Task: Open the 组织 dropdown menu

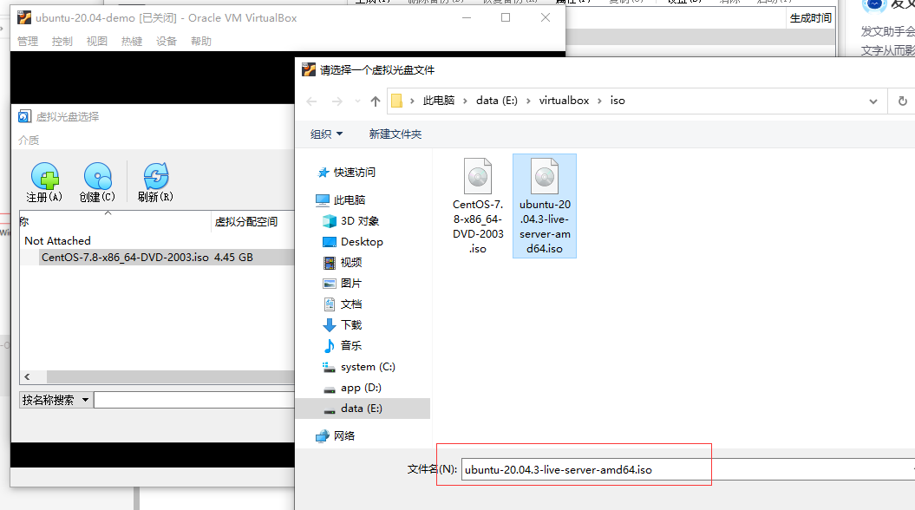Action: 326,134
